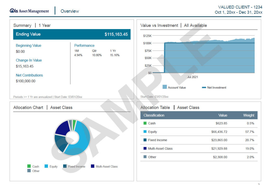Select the 57.7% equity weight

coord(250,132)
